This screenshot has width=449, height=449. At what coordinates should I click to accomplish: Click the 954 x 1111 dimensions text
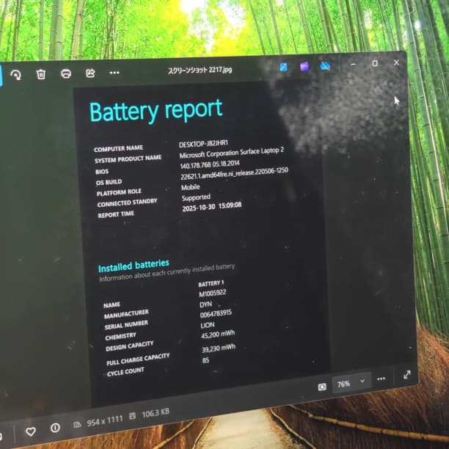coord(105,420)
